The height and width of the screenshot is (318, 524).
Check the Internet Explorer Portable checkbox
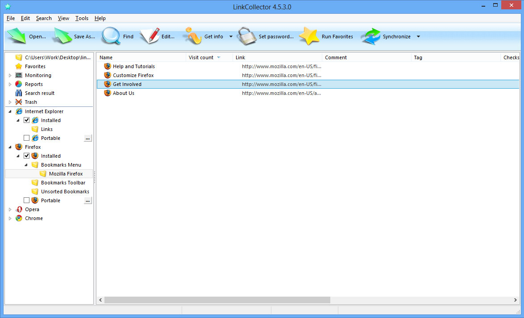(x=27, y=138)
